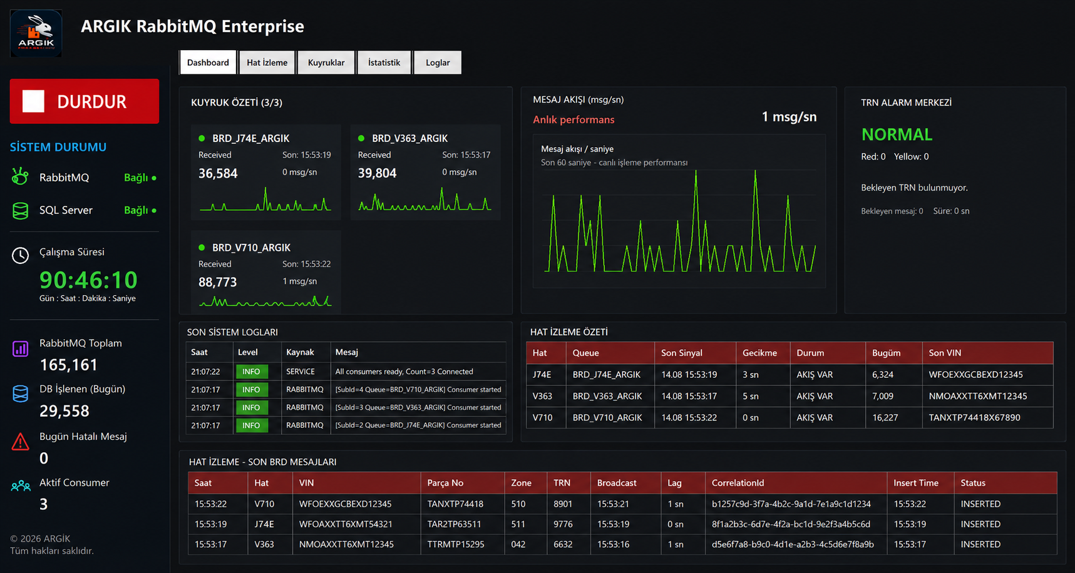
Task: Click the RabbitMQ Toplam bar chart icon
Action: (x=20, y=348)
